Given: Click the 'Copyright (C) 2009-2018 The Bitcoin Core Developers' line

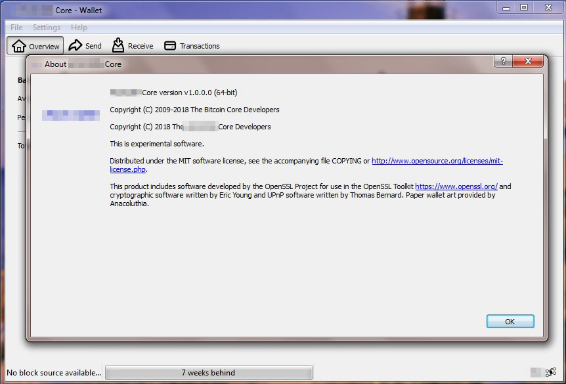Looking at the screenshot, I should pos(194,110).
